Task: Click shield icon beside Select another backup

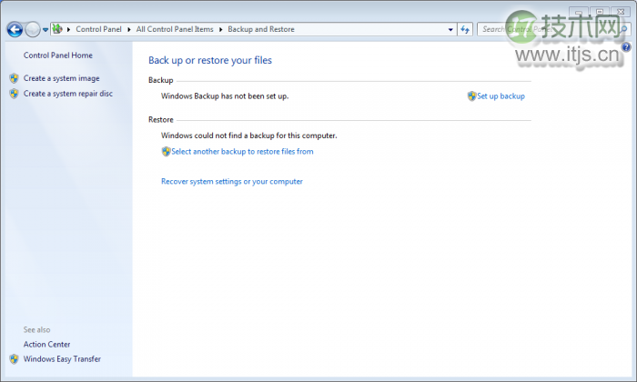Action: [166, 151]
